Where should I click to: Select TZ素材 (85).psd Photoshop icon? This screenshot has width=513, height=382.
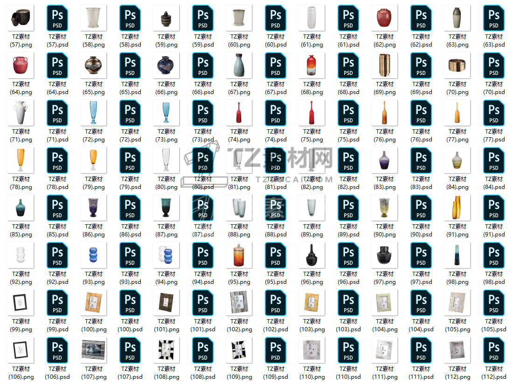click(x=57, y=208)
